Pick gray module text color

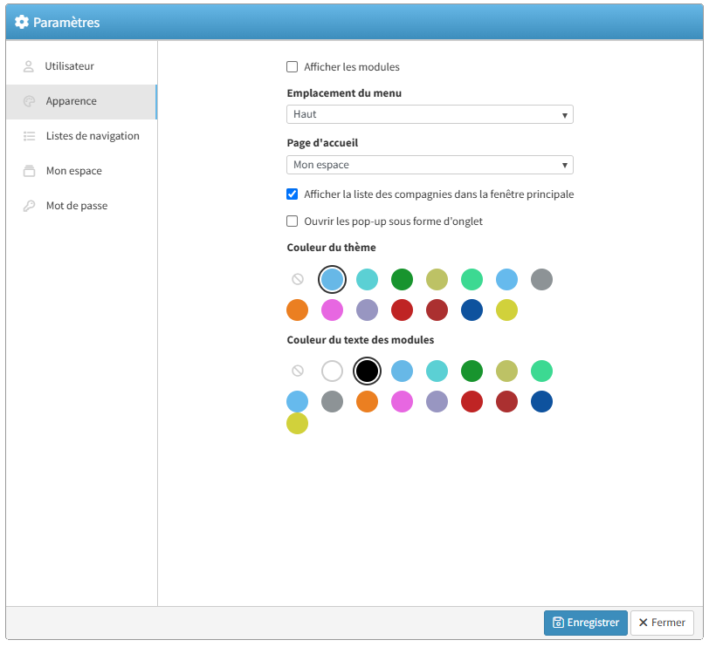(x=333, y=402)
